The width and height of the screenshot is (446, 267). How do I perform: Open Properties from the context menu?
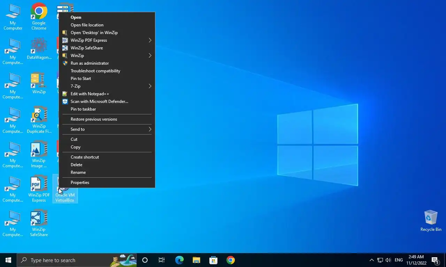107,182
